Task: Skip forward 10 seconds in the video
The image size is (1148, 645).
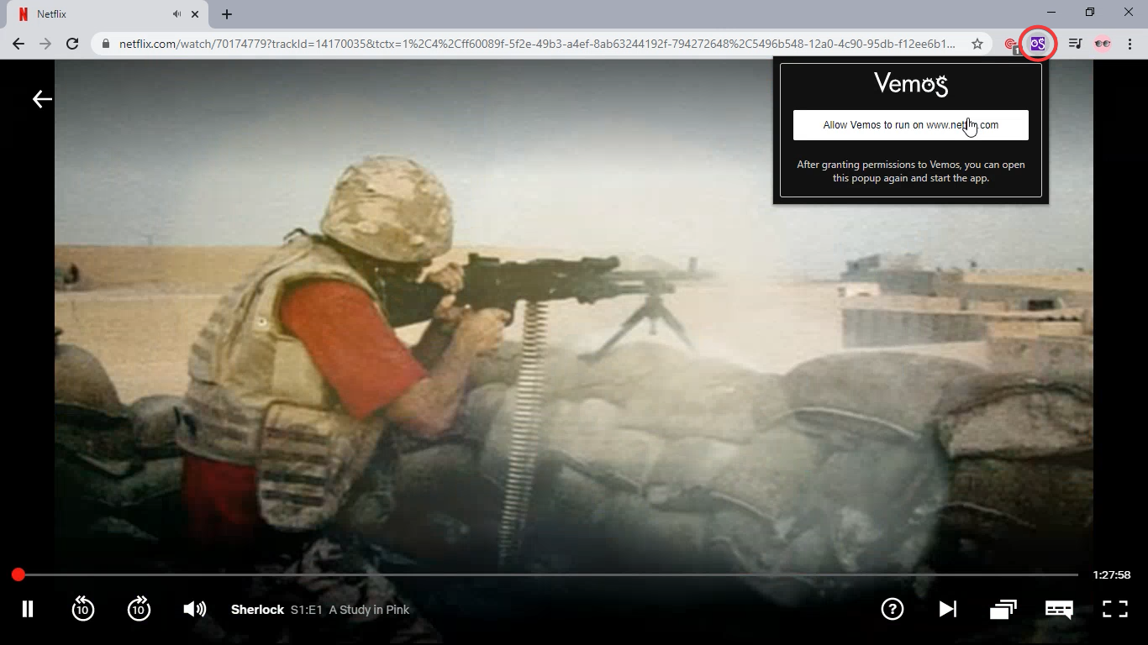Action: pyautogui.click(x=139, y=609)
